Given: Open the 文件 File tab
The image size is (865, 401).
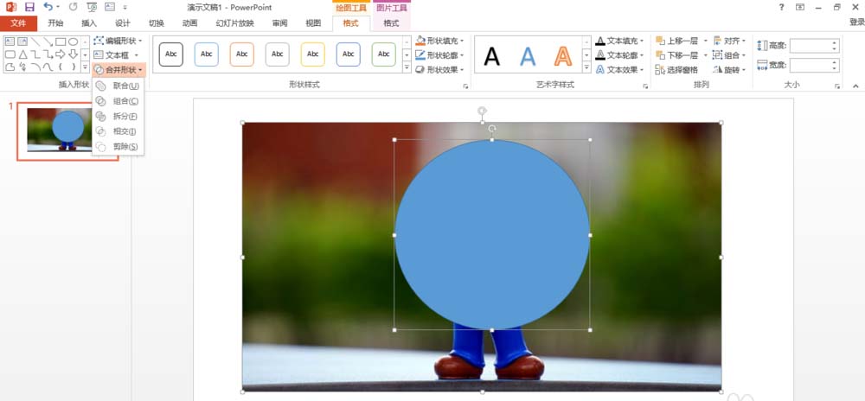Looking at the screenshot, I should click(x=19, y=23).
